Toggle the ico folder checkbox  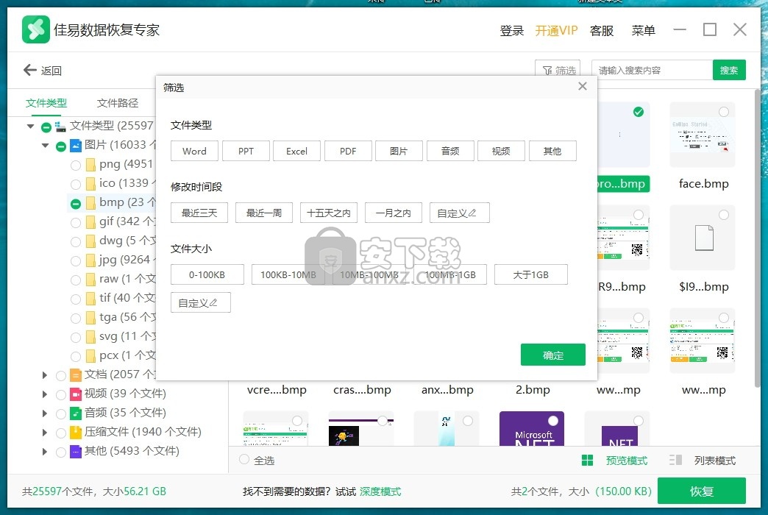click(76, 184)
